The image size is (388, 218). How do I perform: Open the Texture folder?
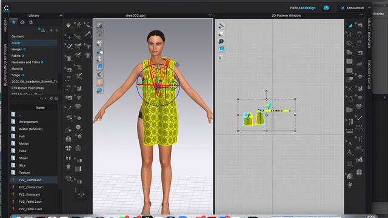point(24,173)
